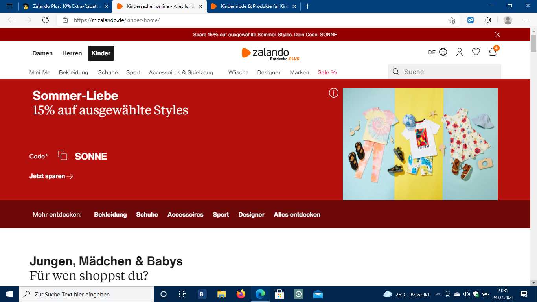Open the Bekleidung navigation menu
Image resolution: width=537 pixels, height=302 pixels.
click(74, 72)
